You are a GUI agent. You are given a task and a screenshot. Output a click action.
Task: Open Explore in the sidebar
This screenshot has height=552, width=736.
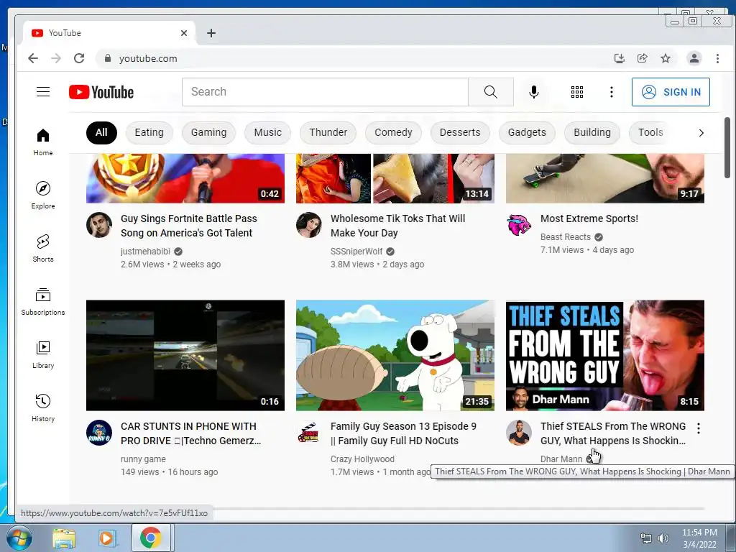click(x=43, y=195)
